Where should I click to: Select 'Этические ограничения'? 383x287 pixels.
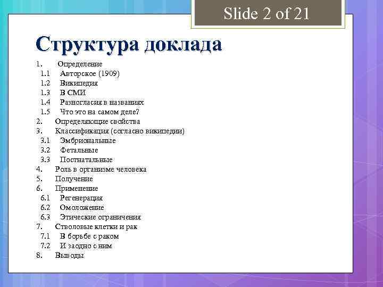101,217
